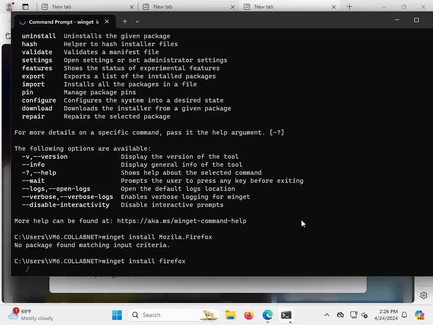Open the weather widget showing 69°F
The height and width of the screenshot is (325, 433).
(x=30, y=315)
